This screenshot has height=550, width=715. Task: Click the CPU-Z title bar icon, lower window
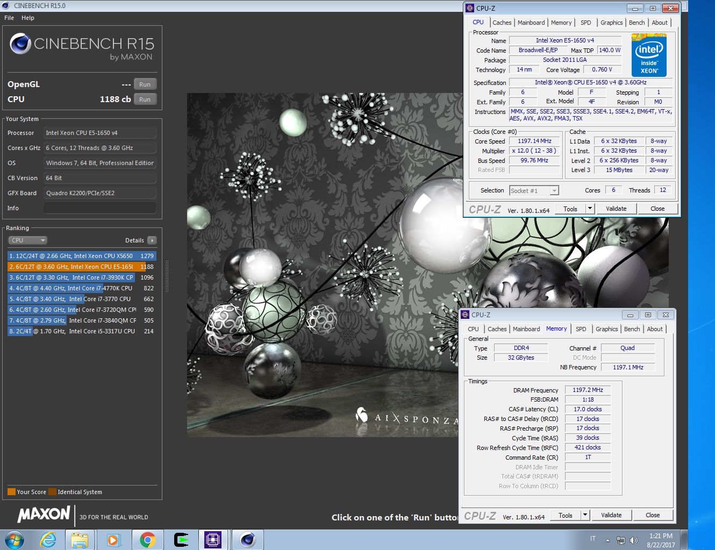pos(465,315)
